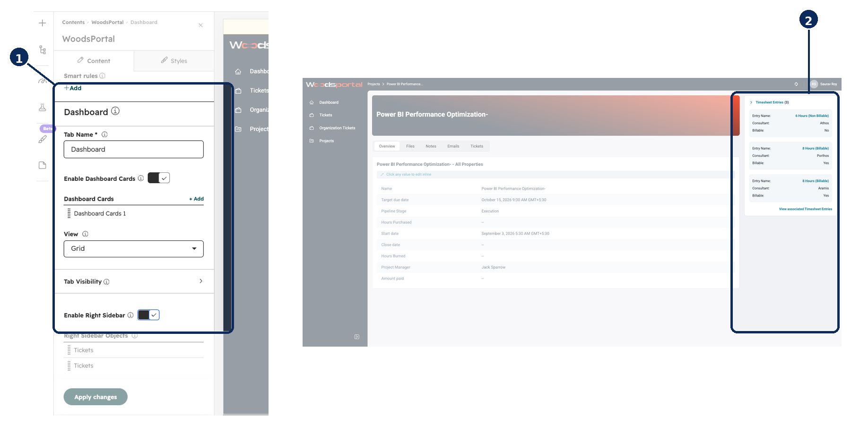Click Projects folder icon in editor preview

(238, 129)
